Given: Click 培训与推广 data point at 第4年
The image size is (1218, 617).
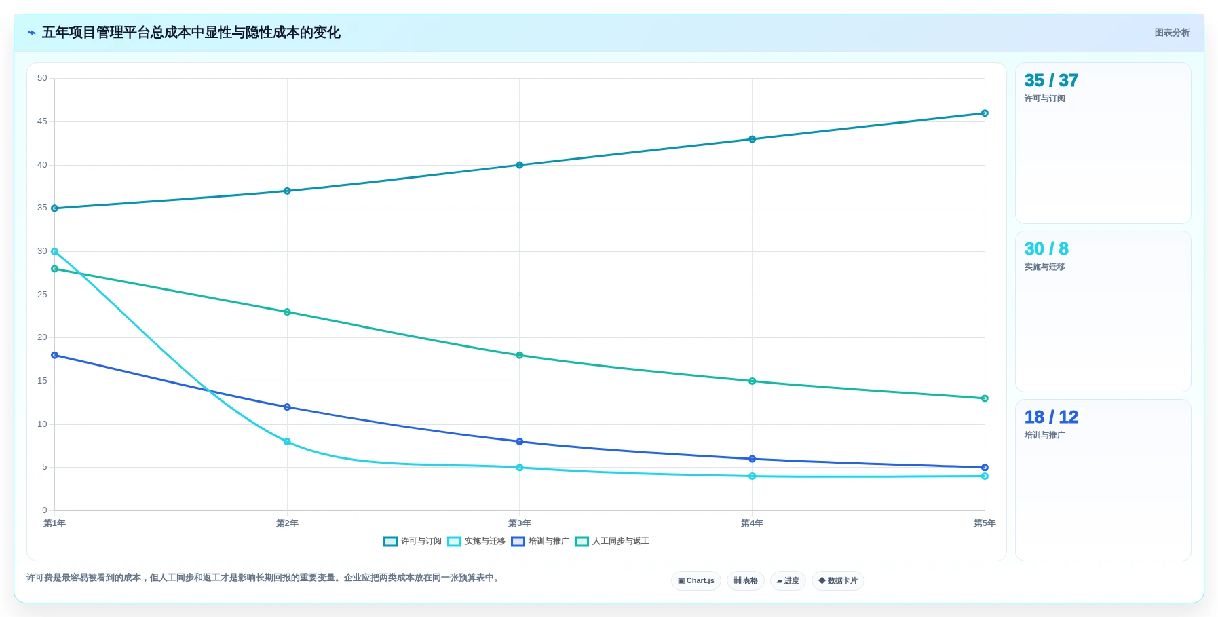Looking at the screenshot, I should click(x=752, y=459).
